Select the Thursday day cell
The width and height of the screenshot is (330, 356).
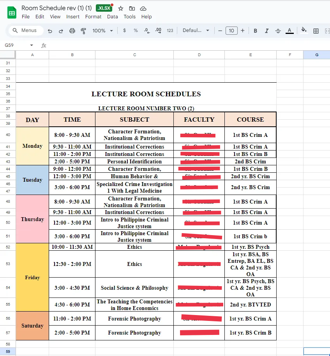[x=32, y=219]
